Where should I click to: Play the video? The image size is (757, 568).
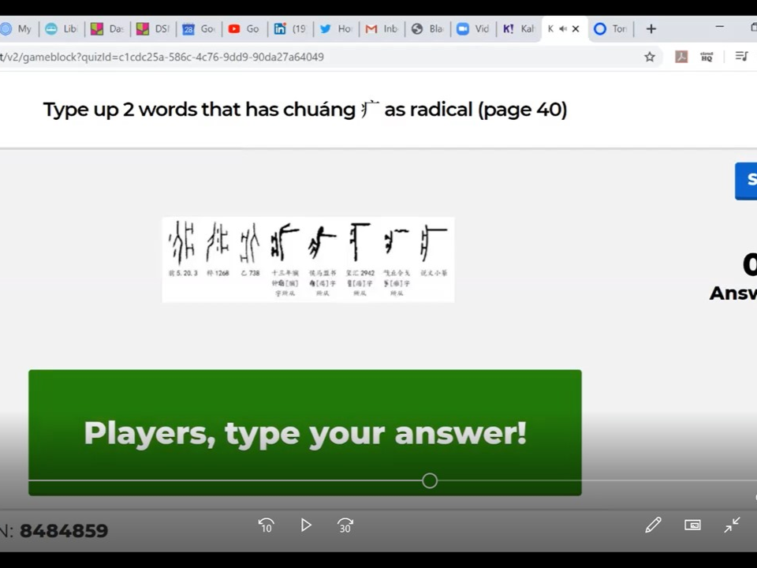pos(306,525)
